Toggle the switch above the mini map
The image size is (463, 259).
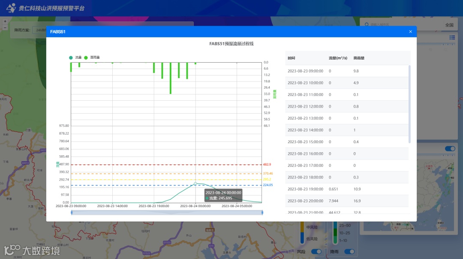tap(450, 148)
